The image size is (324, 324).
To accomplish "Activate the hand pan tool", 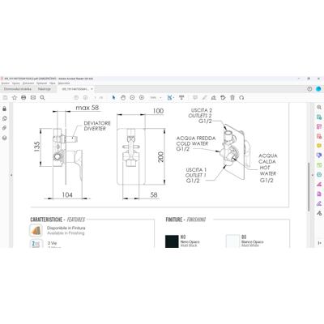I will tap(123, 97).
